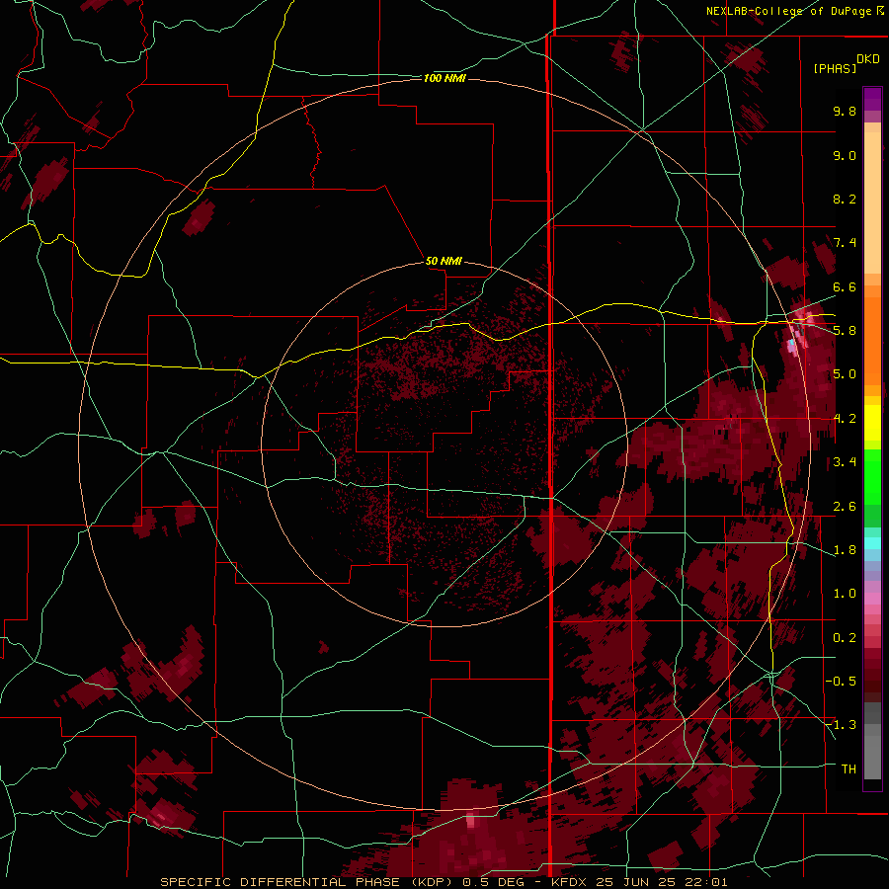Viewport: 889px width, 889px height.
Task: Select the 100 NMI range ring label
Action: pos(444,78)
